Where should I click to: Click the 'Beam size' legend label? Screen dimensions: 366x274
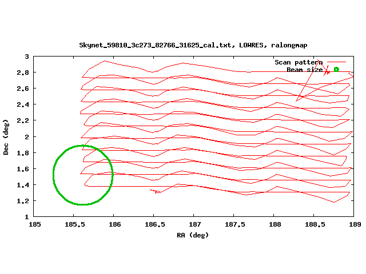pos(305,70)
